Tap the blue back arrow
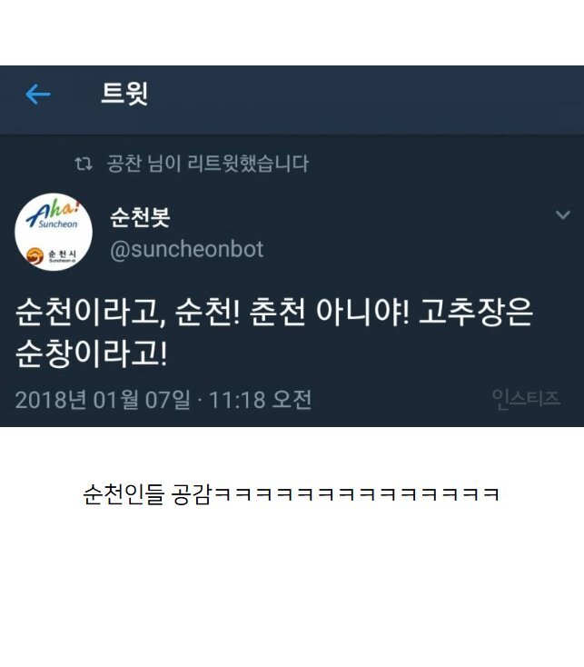Viewport: 584px width, 667px height. [38, 94]
